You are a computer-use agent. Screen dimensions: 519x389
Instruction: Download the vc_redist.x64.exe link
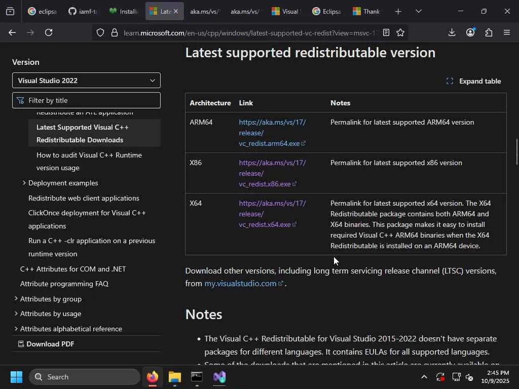[x=265, y=224]
